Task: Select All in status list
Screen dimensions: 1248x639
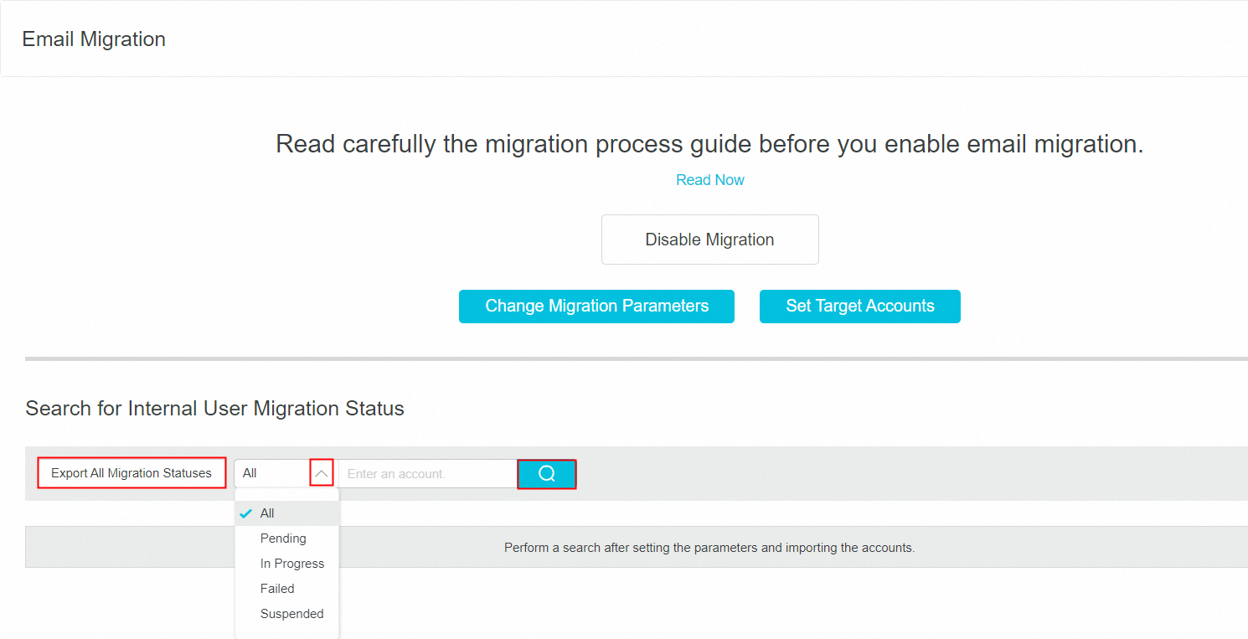Action: [287, 513]
